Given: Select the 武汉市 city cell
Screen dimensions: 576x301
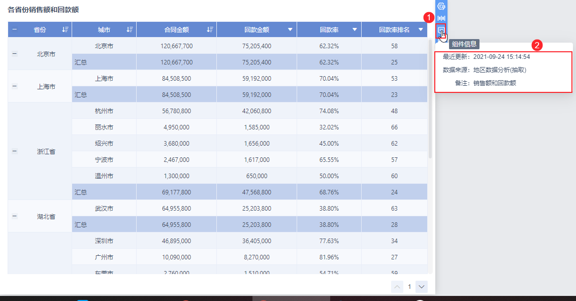Looking at the screenshot, I should [x=104, y=208].
